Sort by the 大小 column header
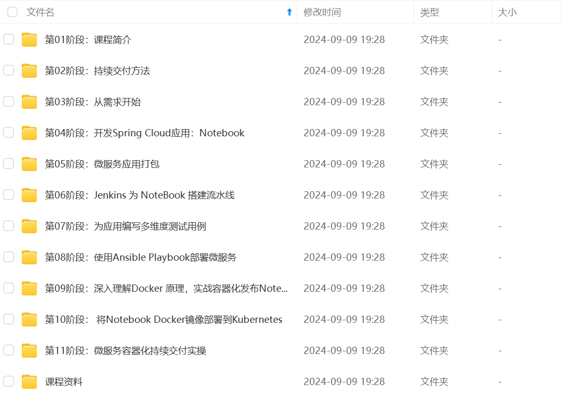Screen dimensions: 562x398 507,12
